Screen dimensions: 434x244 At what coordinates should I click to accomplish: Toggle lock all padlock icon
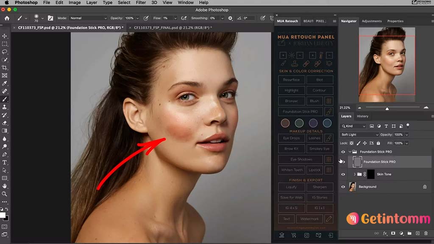coord(378,143)
